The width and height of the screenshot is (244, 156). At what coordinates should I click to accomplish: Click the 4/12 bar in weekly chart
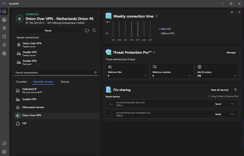(132, 29)
